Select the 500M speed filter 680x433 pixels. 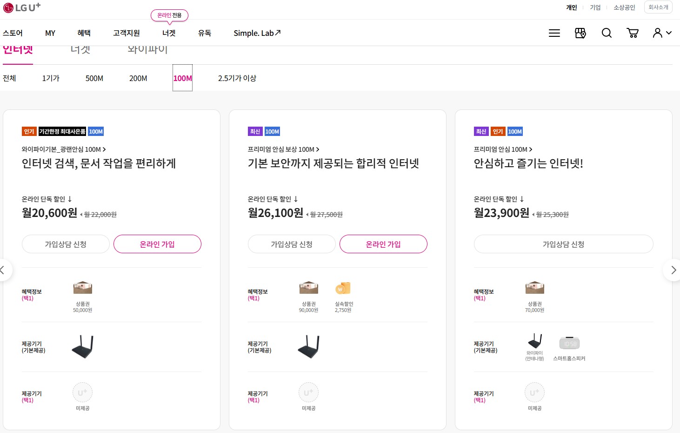pyautogui.click(x=94, y=78)
